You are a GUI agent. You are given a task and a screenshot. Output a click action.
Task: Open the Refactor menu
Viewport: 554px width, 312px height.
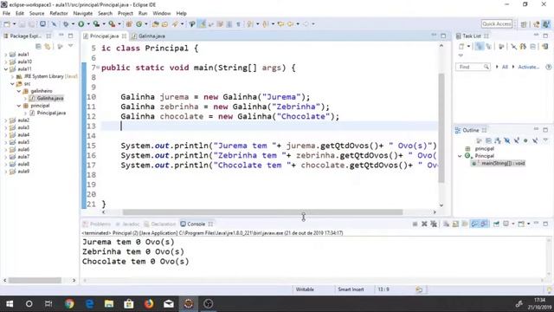(59, 13)
